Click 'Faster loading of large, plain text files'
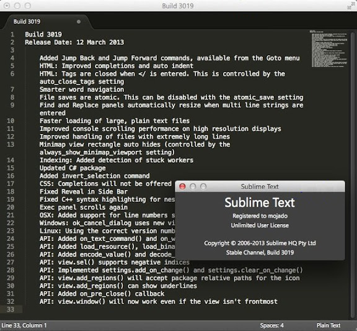 pos(115,121)
